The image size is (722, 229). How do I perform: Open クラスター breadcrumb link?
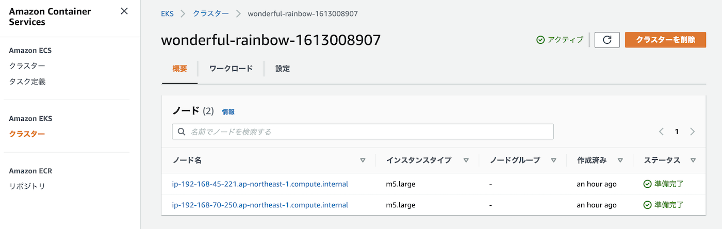211,13
